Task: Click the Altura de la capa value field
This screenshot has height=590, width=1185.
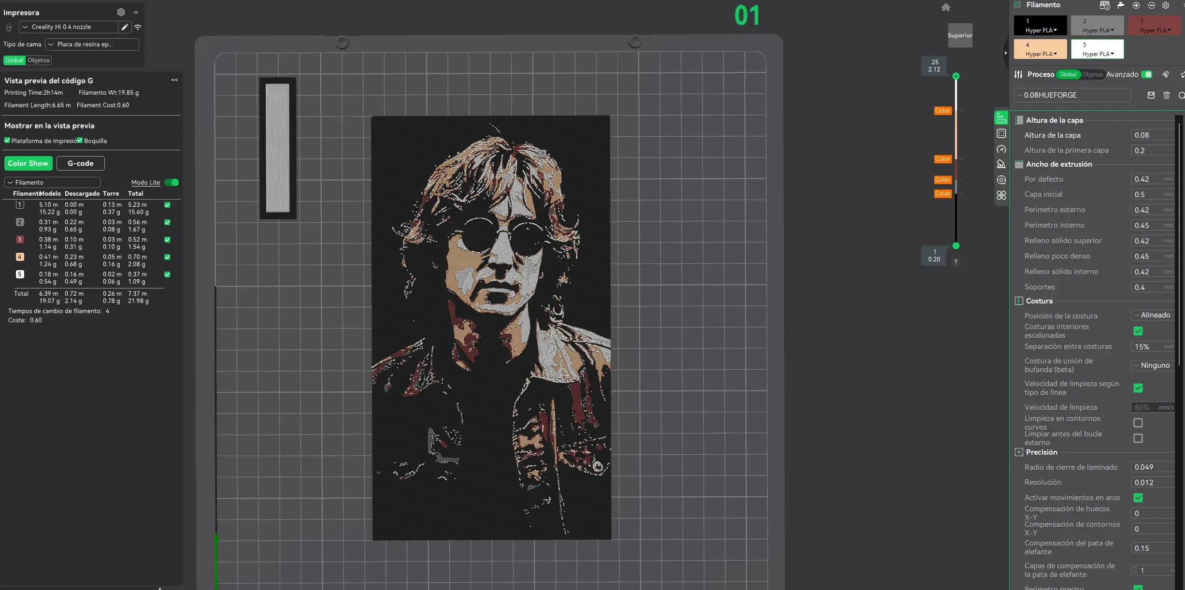Action: [1153, 135]
